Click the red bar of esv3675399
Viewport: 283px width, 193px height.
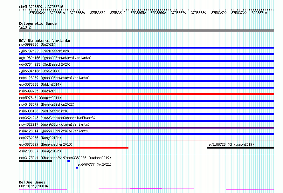pos(74,148)
